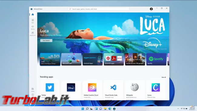Click the Wikipedia title text
This screenshot has width=197, height=111.
coord(129,95)
